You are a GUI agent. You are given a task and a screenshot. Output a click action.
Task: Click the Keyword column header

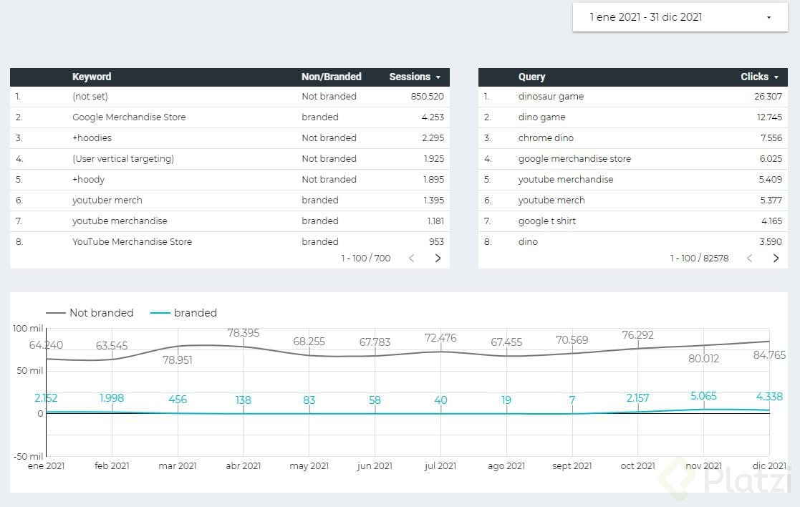[92, 77]
